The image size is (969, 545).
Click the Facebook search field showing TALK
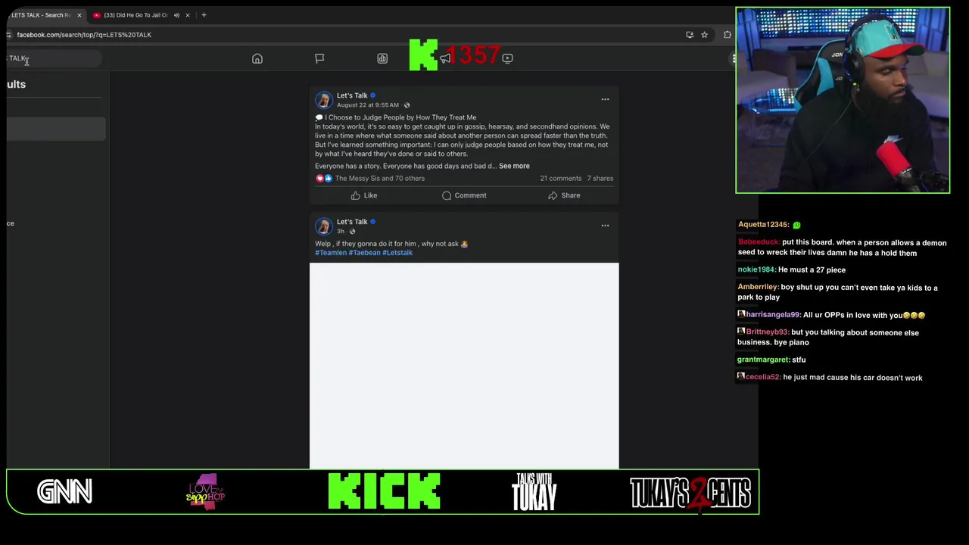point(53,59)
